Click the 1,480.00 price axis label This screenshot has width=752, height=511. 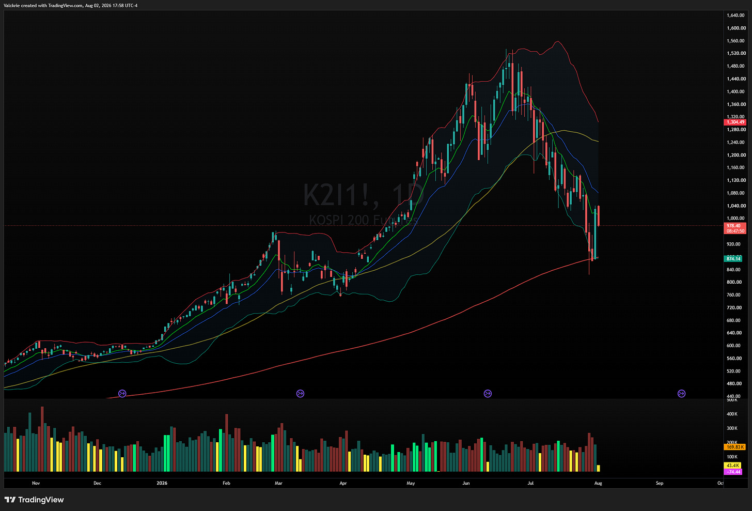coord(735,66)
